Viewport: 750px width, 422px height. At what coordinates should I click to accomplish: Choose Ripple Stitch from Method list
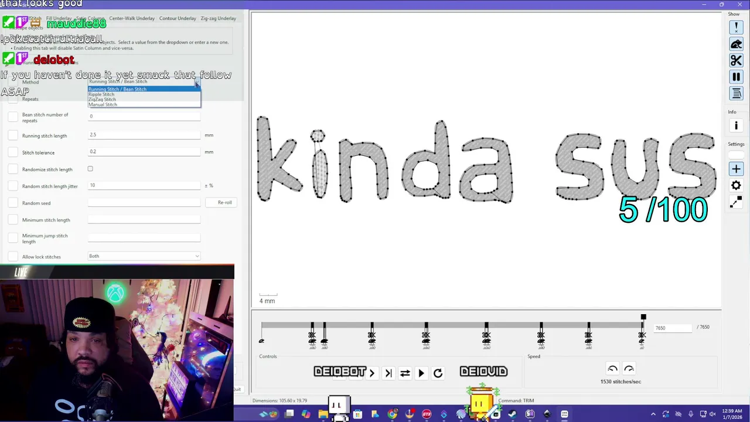[144, 94]
